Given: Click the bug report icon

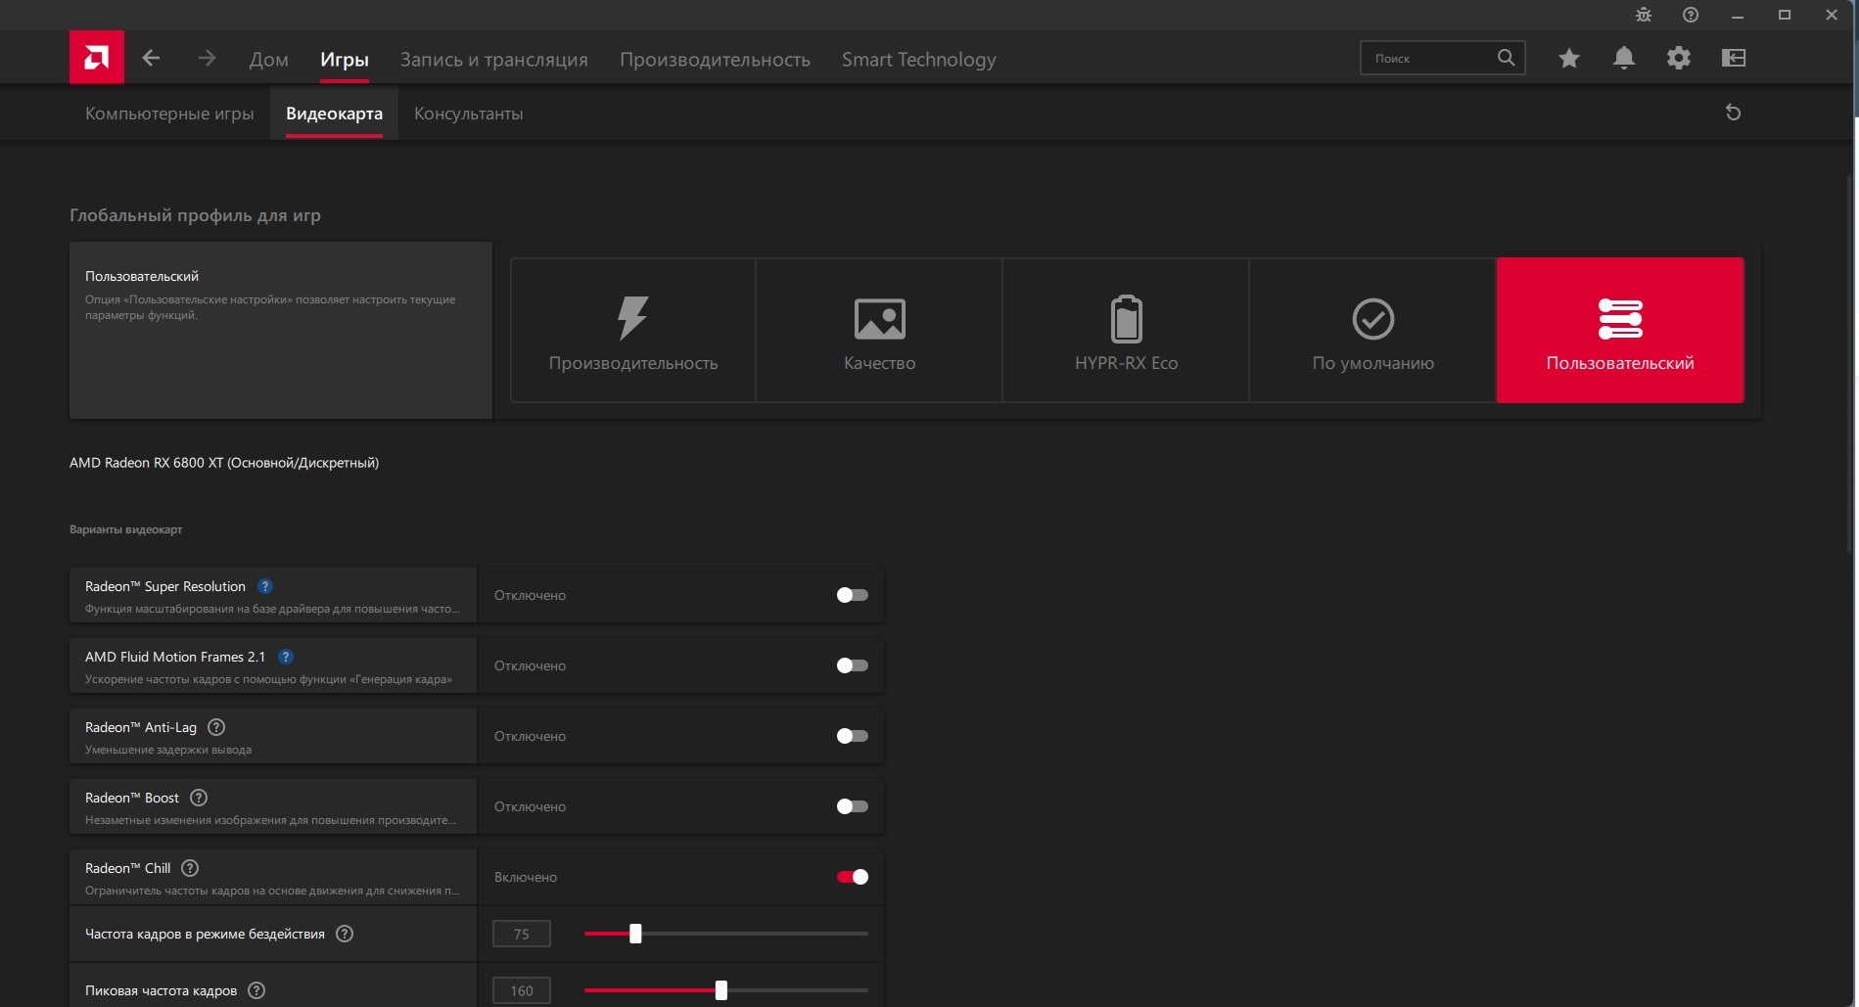Looking at the screenshot, I should (1644, 15).
